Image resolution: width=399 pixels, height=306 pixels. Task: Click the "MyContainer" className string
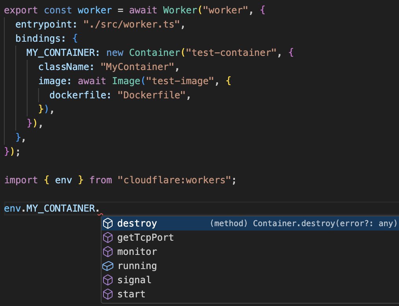[137, 66]
